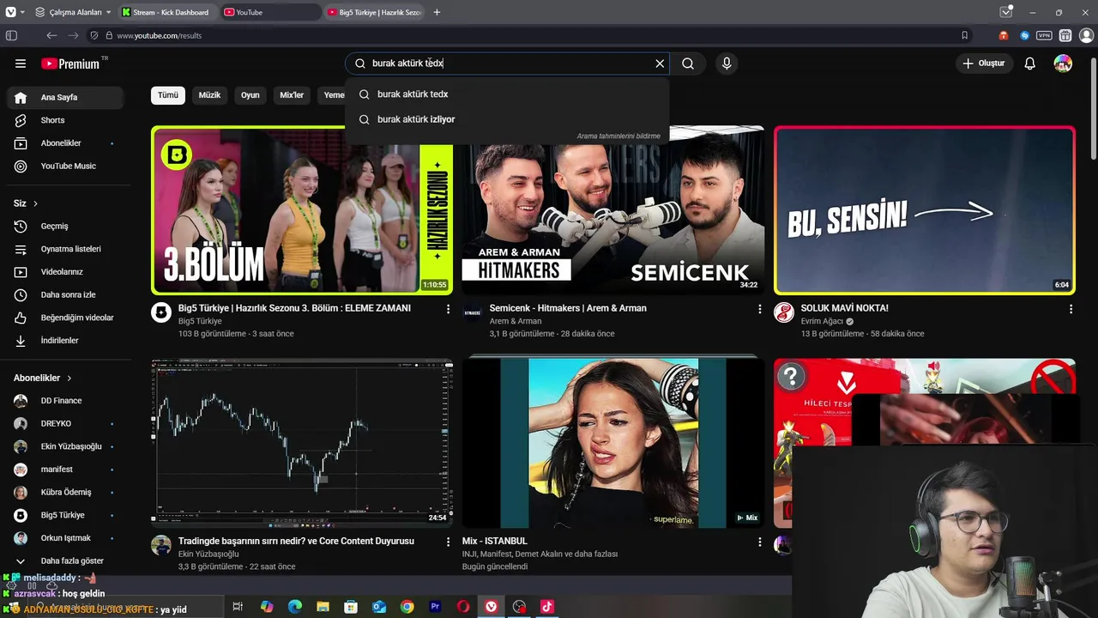Open Kübra Ödemiş channel subscription
Screen dimensions: 1098x618
[65, 492]
